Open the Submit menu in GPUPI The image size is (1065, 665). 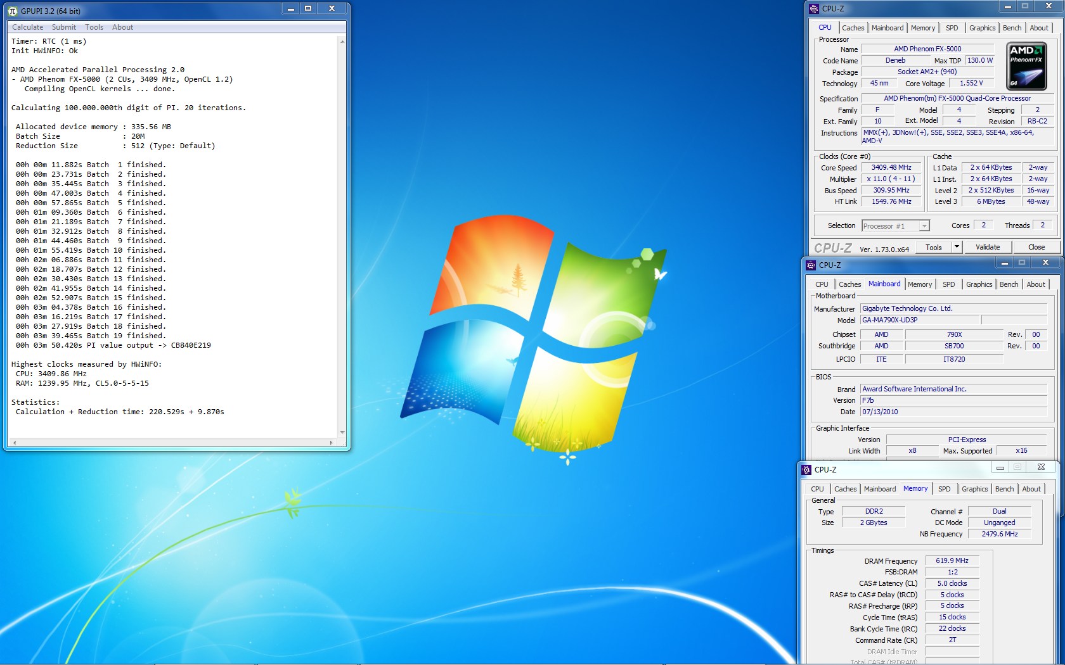pos(64,27)
